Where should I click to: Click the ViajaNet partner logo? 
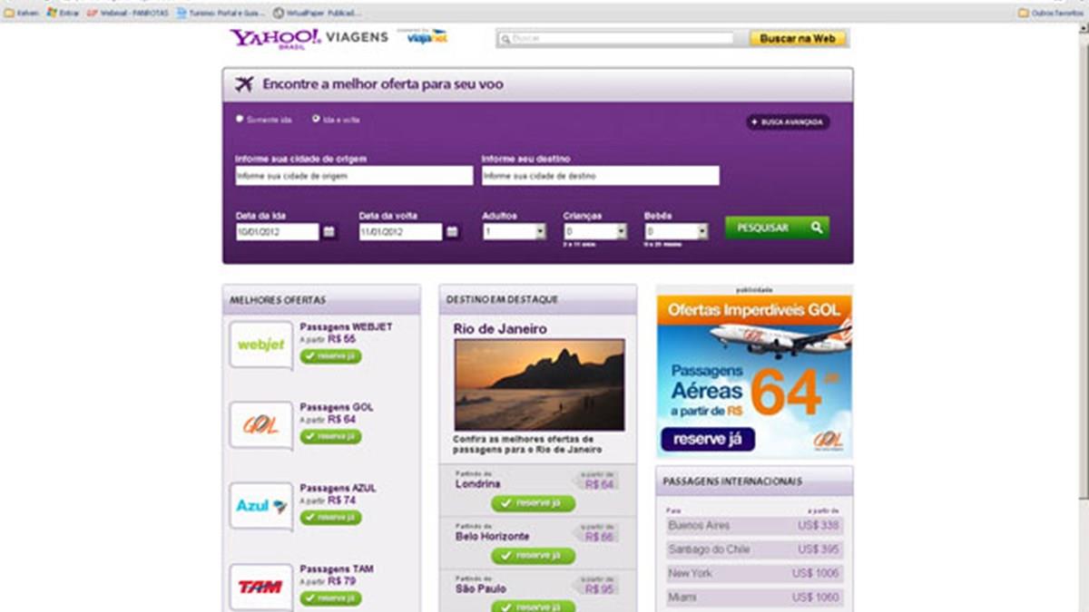point(426,38)
